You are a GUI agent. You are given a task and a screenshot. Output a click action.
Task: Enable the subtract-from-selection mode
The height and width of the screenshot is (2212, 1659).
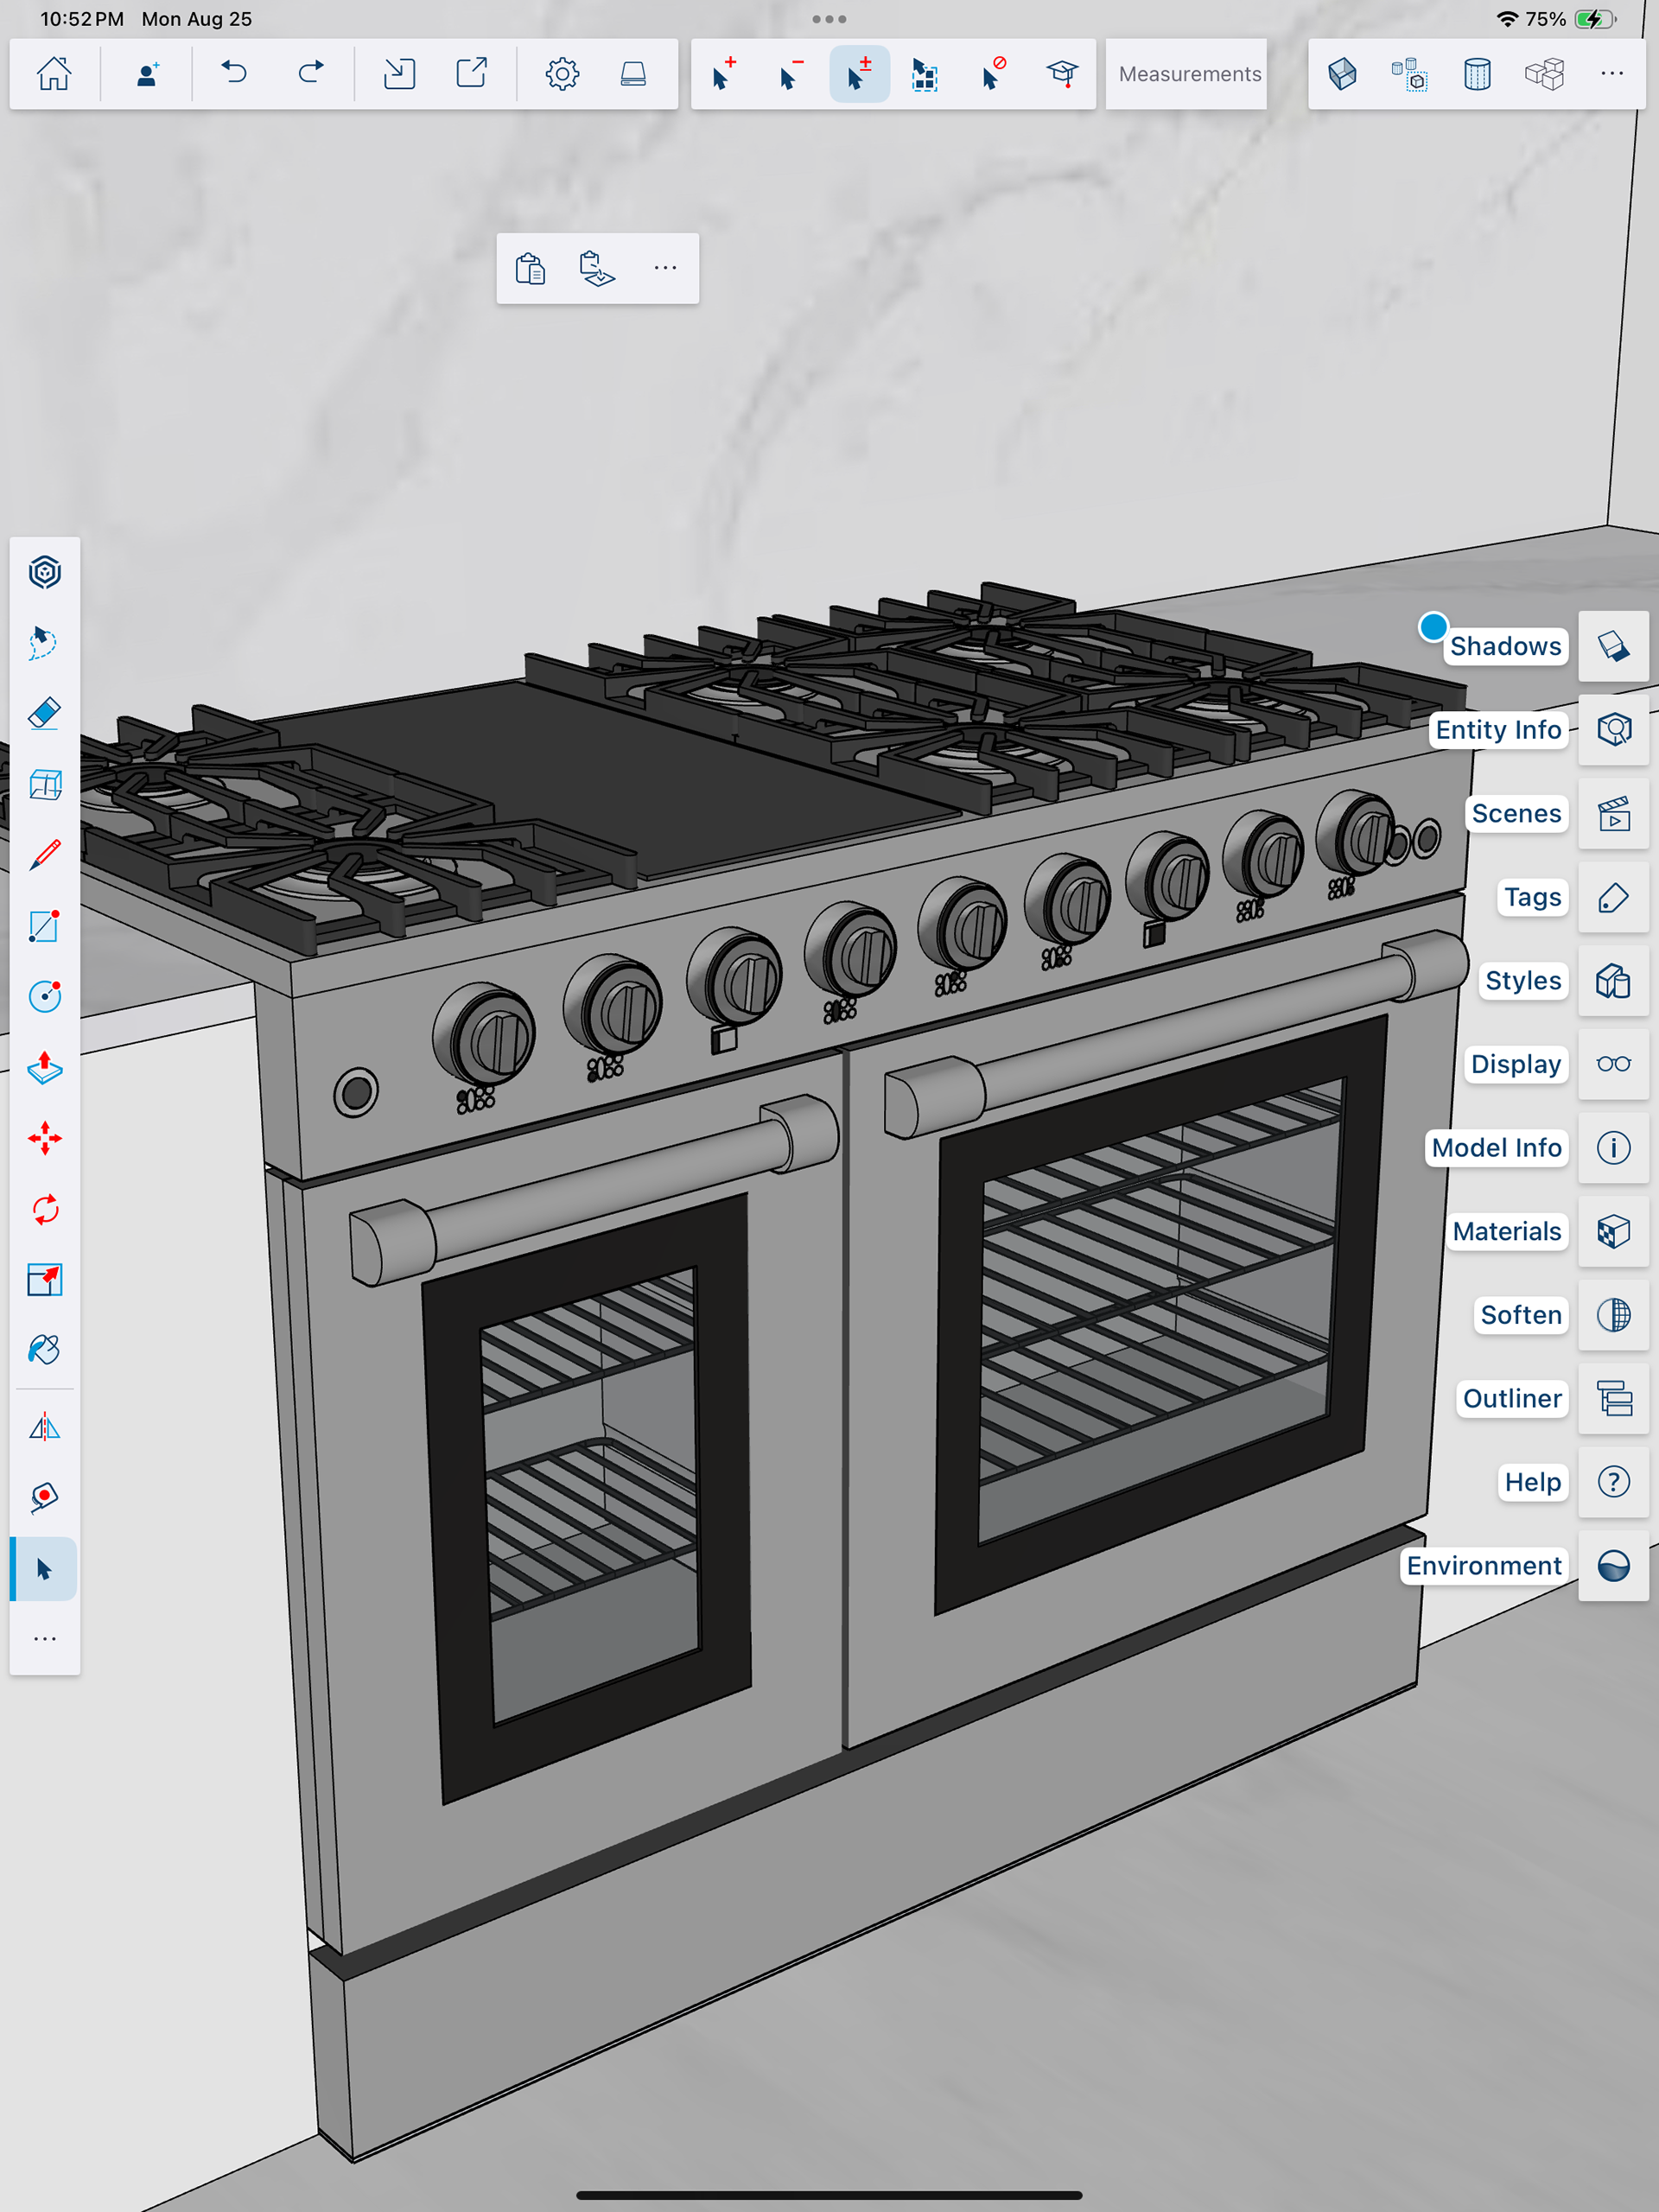[x=790, y=74]
